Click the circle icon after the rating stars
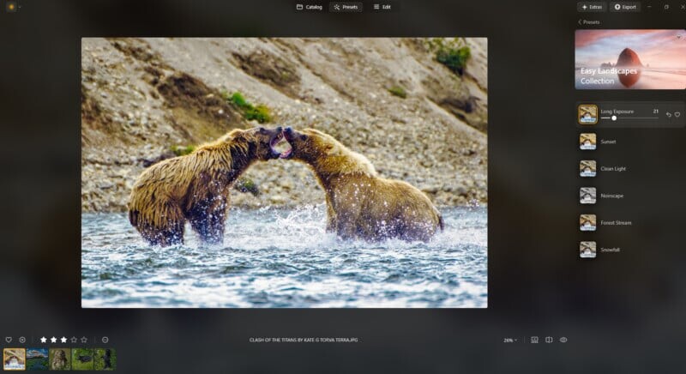The height and width of the screenshot is (374, 686). pos(105,340)
